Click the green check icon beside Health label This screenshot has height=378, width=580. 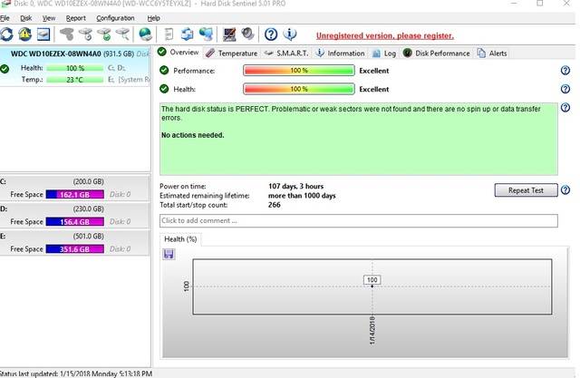pos(164,89)
